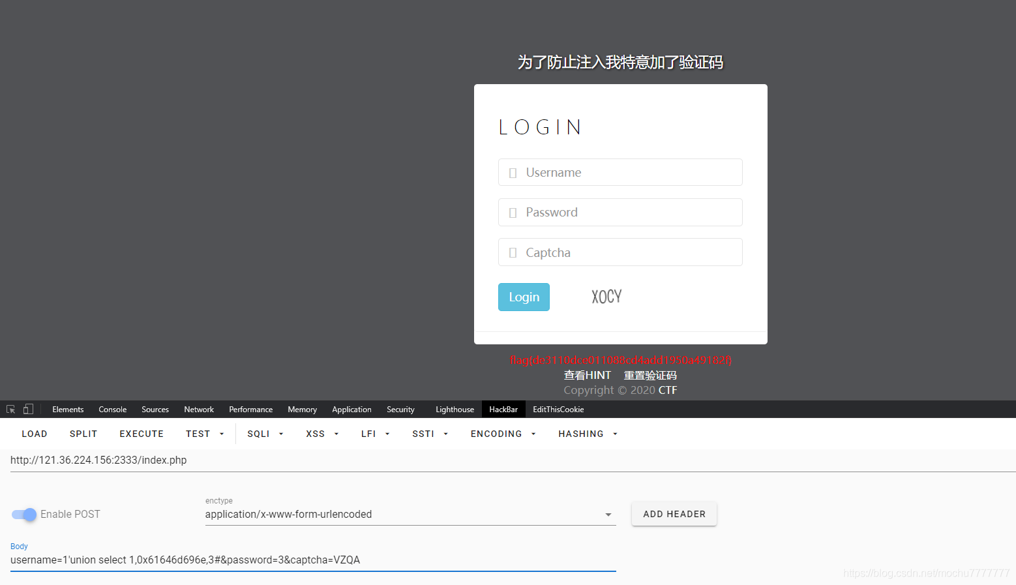Select the HackBar tab
The height and width of the screenshot is (585, 1016).
[503, 410]
